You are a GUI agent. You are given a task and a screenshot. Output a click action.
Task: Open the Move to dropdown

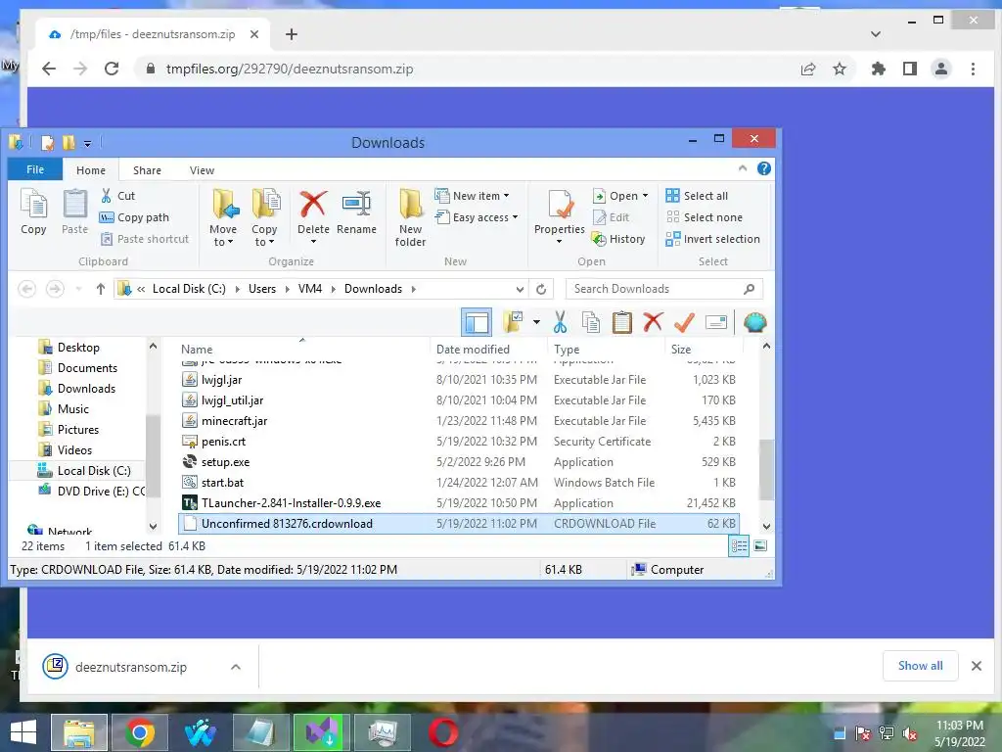pyautogui.click(x=223, y=218)
